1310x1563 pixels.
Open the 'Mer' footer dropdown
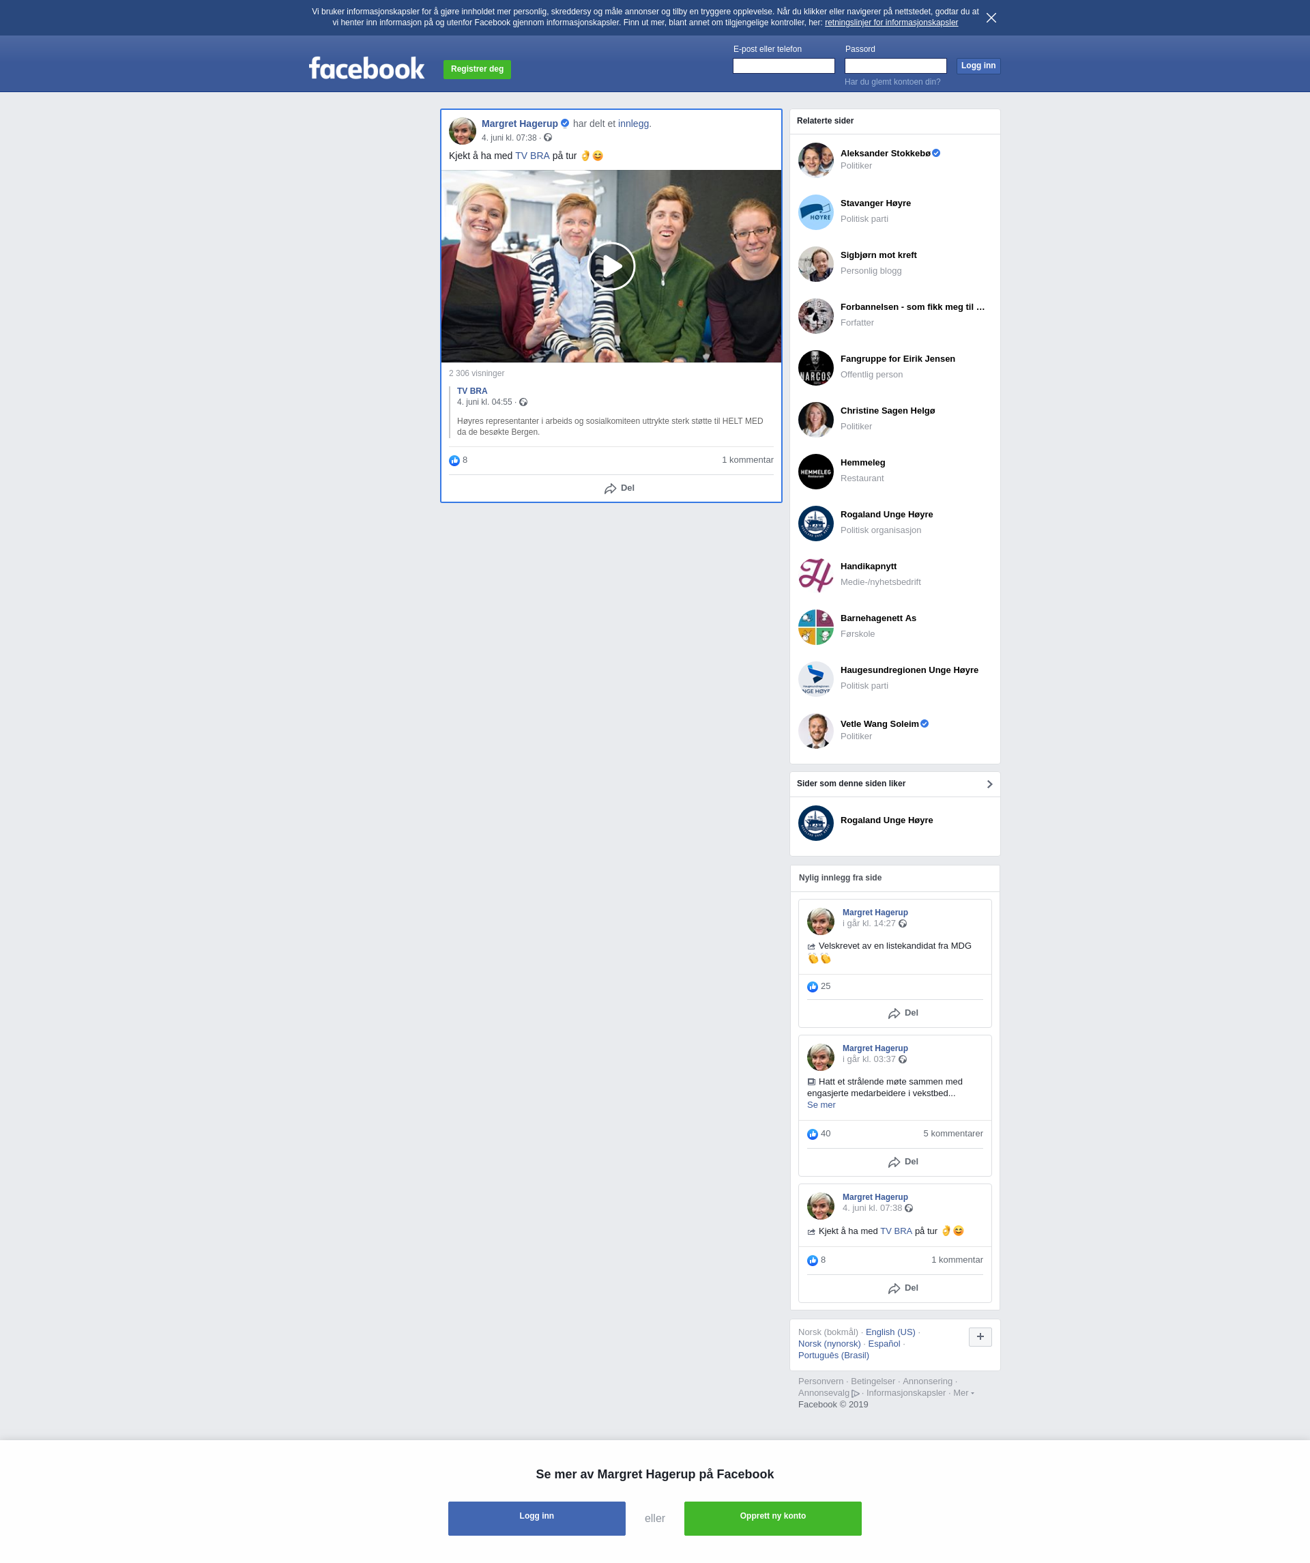[963, 1393]
